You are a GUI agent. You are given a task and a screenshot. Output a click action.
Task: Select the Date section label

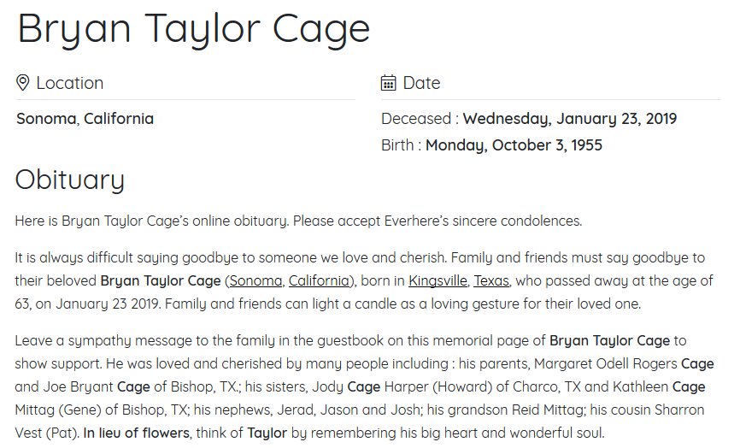[x=421, y=83]
